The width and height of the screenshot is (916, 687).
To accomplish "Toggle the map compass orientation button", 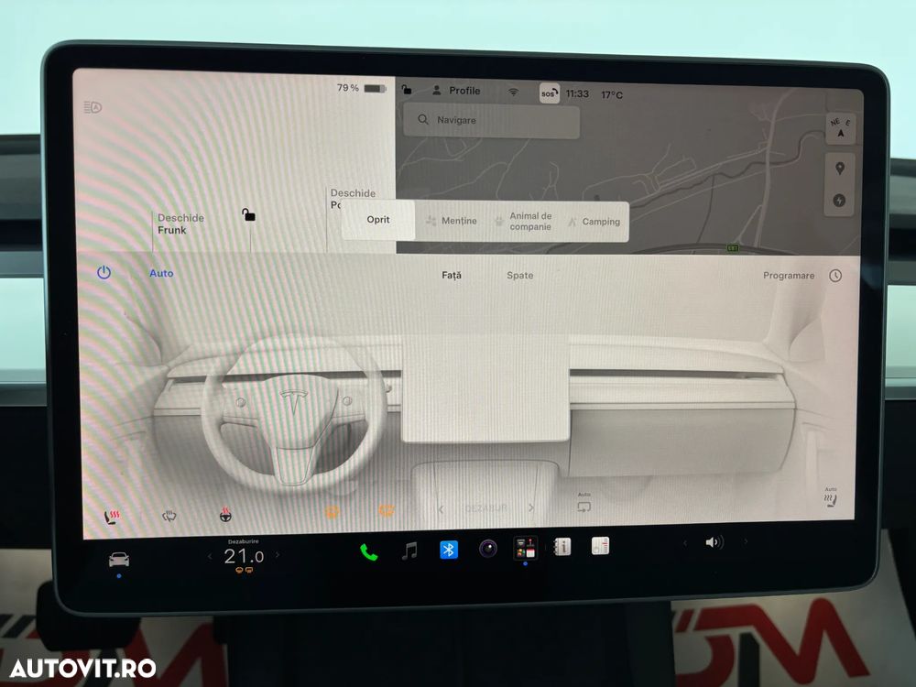I will tap(841, 128).
